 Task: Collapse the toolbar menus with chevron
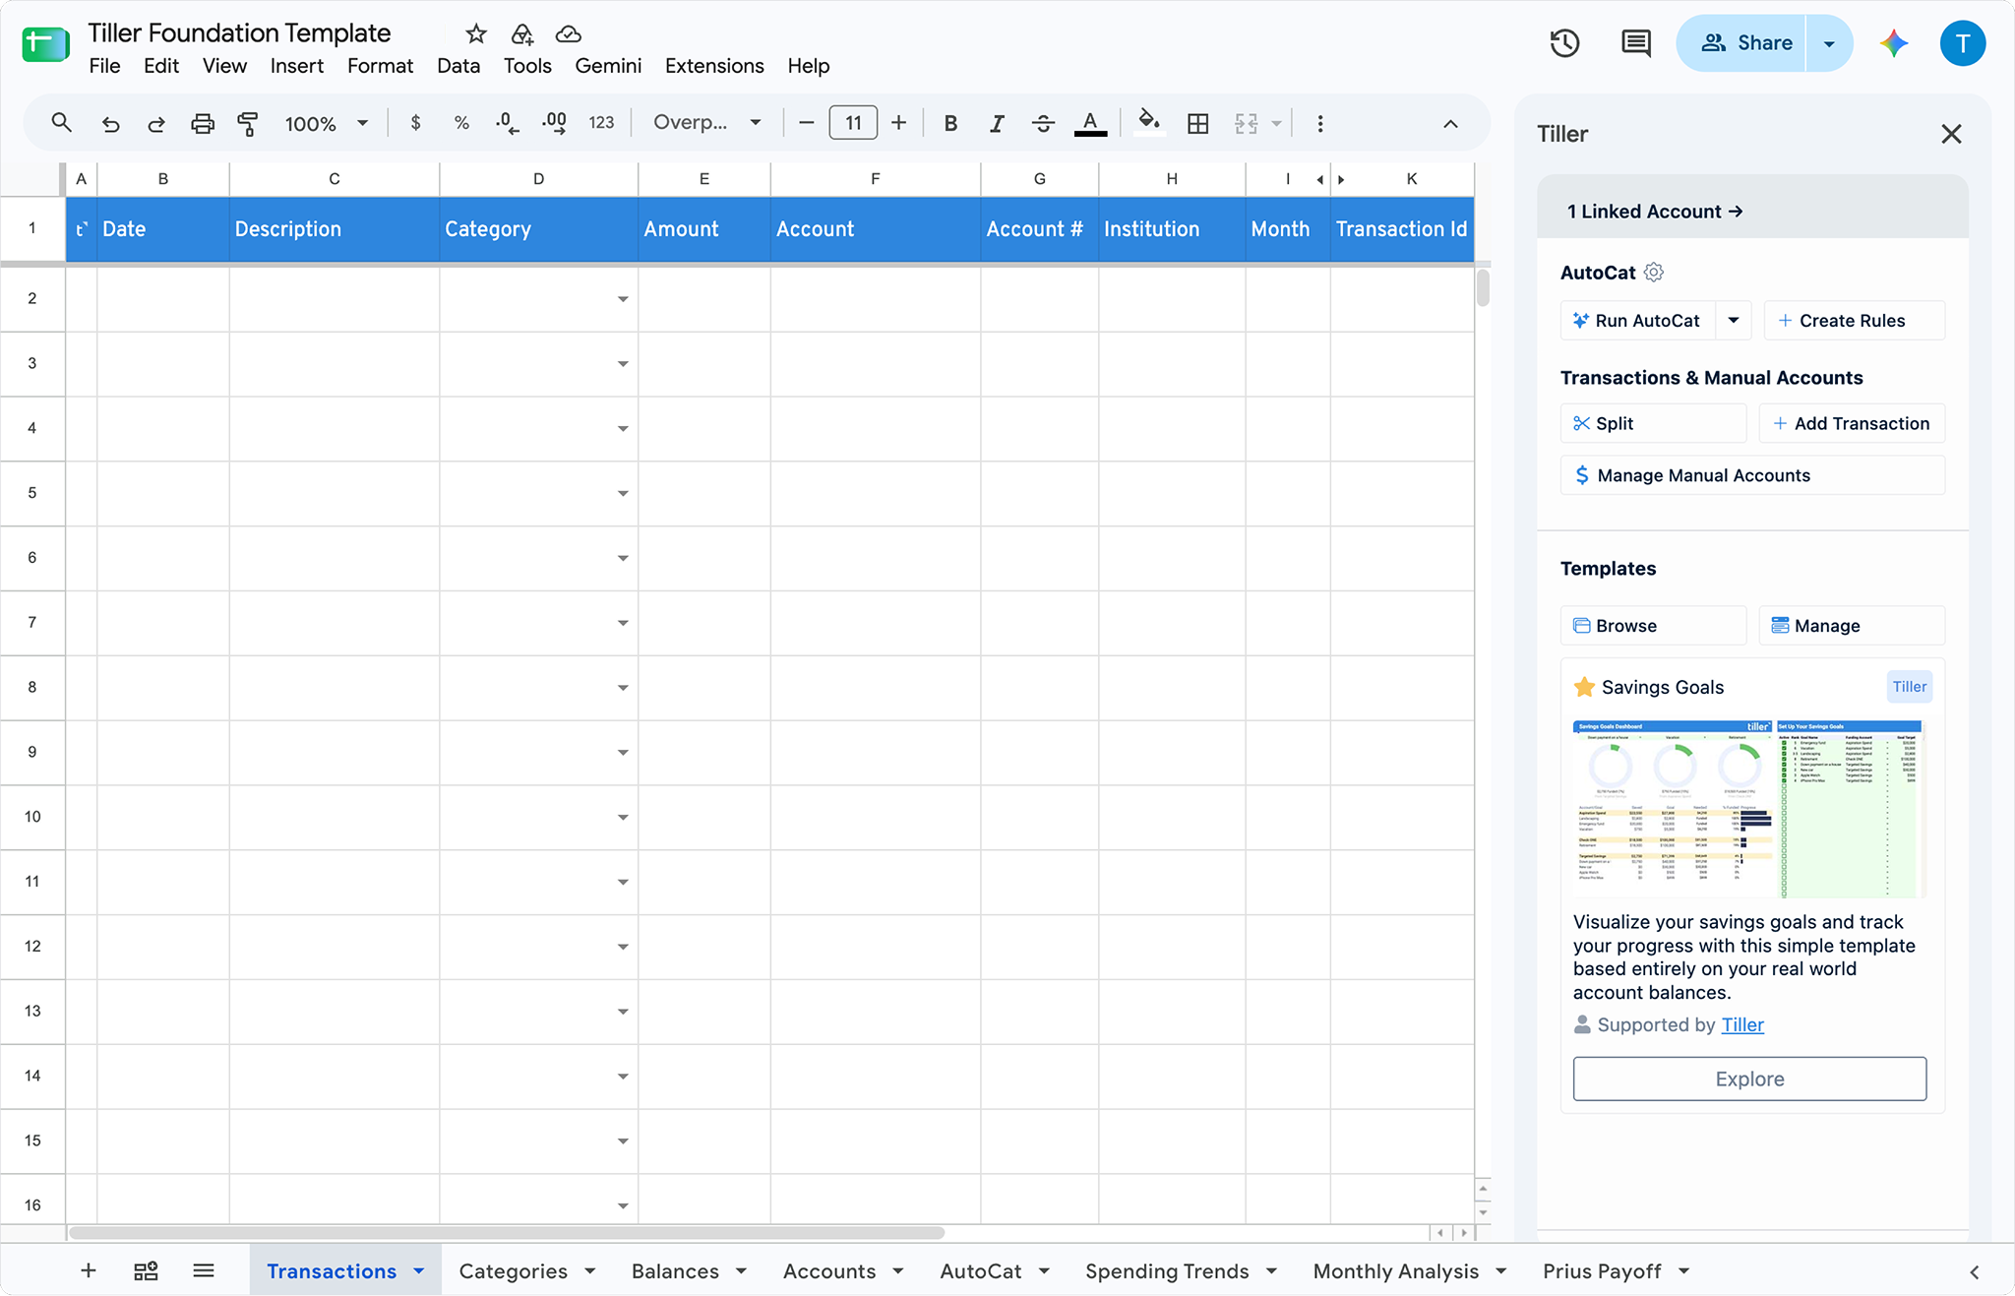1450,124
